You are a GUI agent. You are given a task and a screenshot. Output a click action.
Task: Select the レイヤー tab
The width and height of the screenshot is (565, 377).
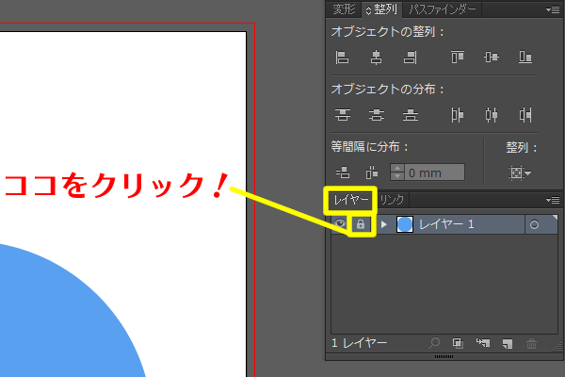pos(350,200)
